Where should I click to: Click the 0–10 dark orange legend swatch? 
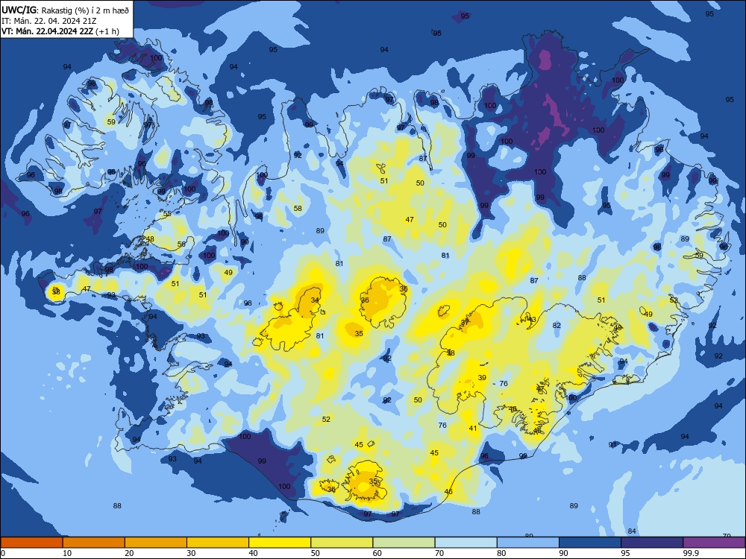point(31,543)
